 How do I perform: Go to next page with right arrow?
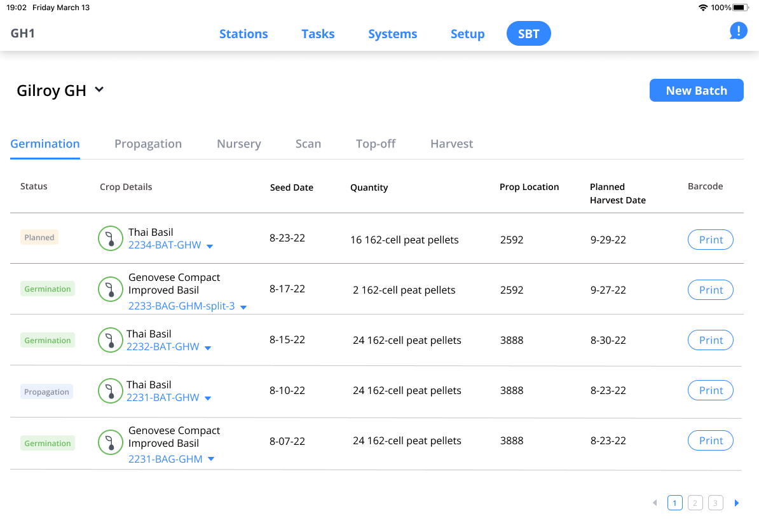pyautogui.click(x=737, y=503)
